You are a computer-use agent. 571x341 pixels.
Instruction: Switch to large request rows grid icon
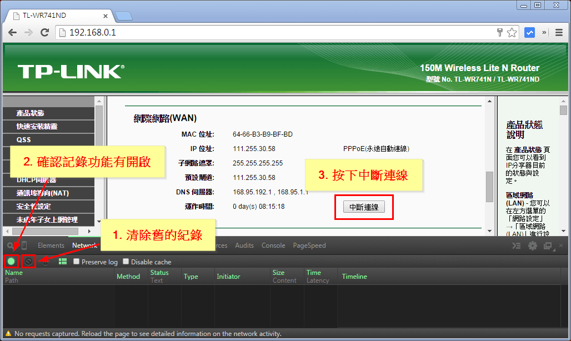[63, 261]
